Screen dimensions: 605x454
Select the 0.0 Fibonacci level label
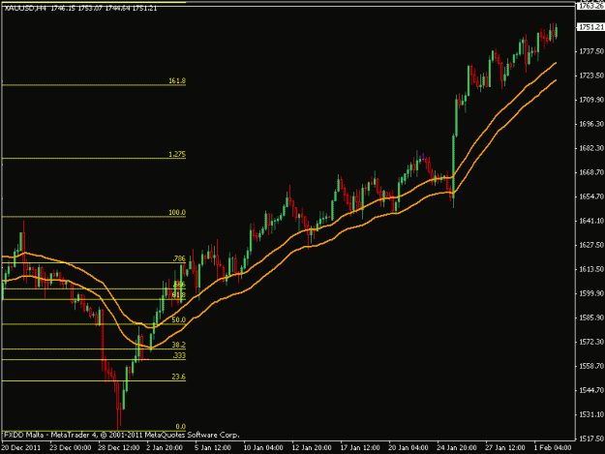tap(181, 426)
